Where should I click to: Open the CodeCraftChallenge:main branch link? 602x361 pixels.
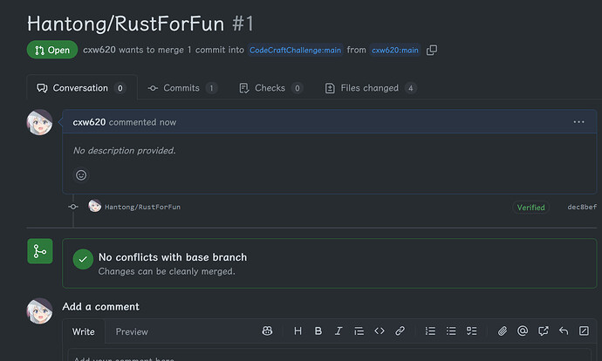[x=295, y=51]
